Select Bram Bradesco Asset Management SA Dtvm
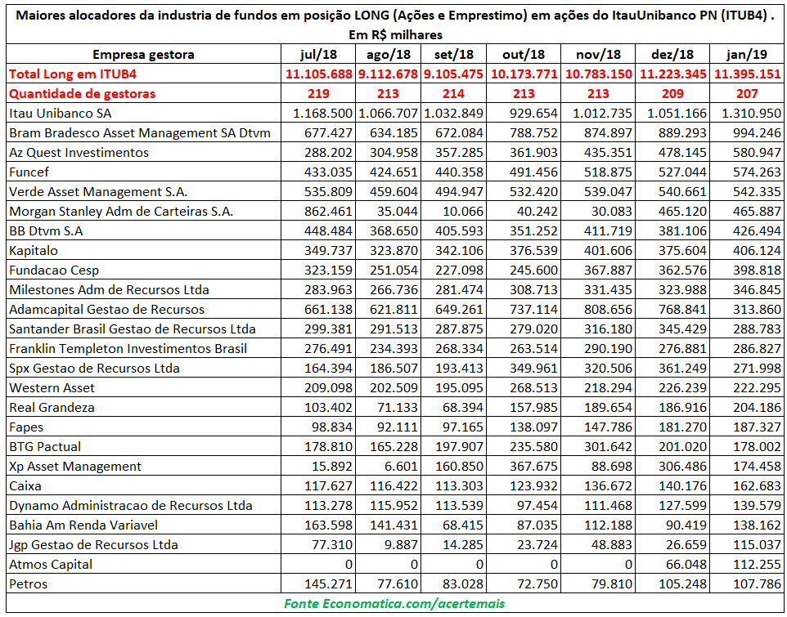787x617 pixels. point(140,133)
